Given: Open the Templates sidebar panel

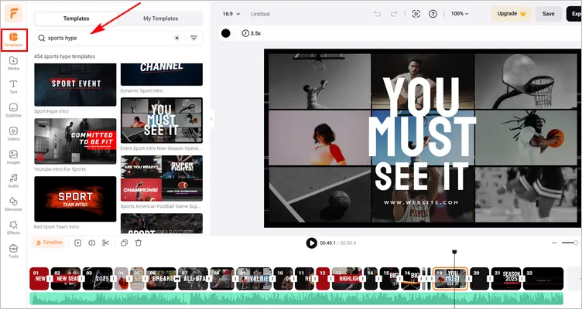Looking at the screenshot, I should (14, 40).
